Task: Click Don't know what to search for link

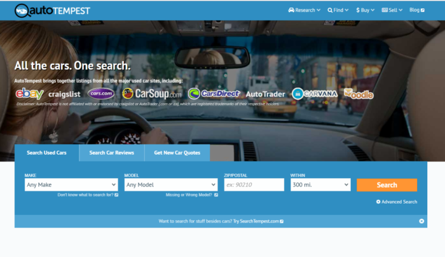Action: 88,195
